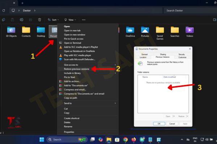Open the See more ellipsis menu

84,20
